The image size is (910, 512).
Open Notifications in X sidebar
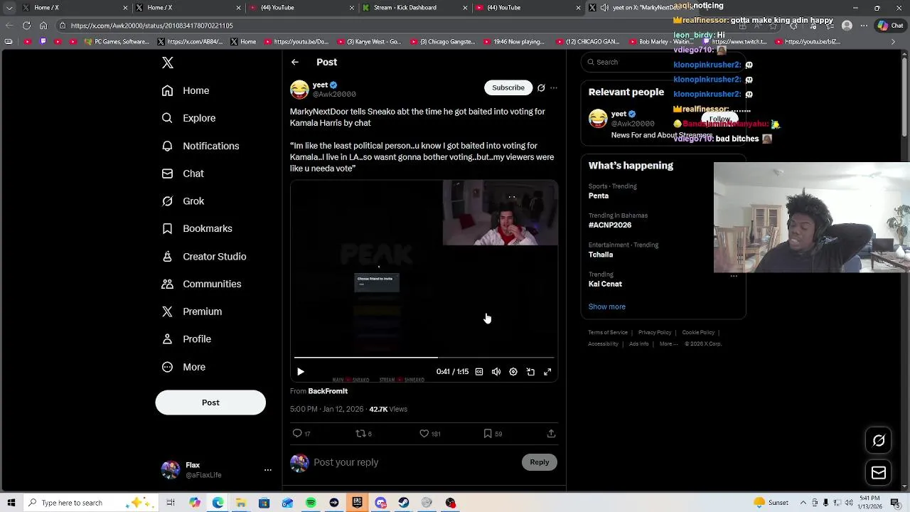click(x=200, y=146)
